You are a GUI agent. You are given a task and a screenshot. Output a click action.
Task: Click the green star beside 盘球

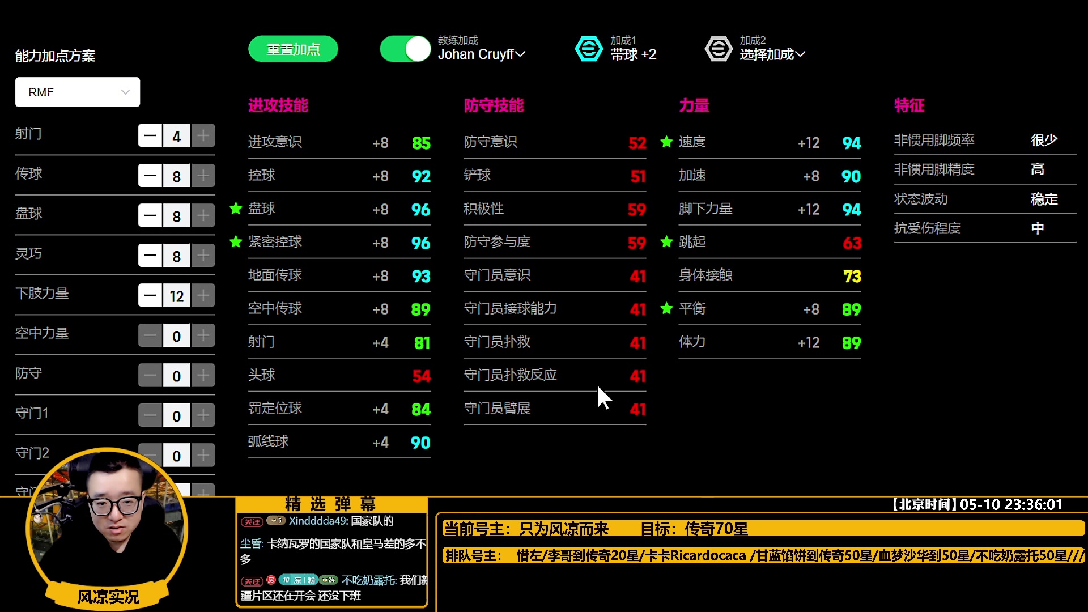pos(236,209)
